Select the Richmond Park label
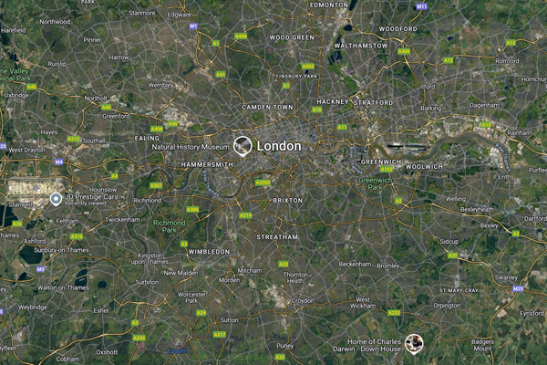 [x=170, y=226]
